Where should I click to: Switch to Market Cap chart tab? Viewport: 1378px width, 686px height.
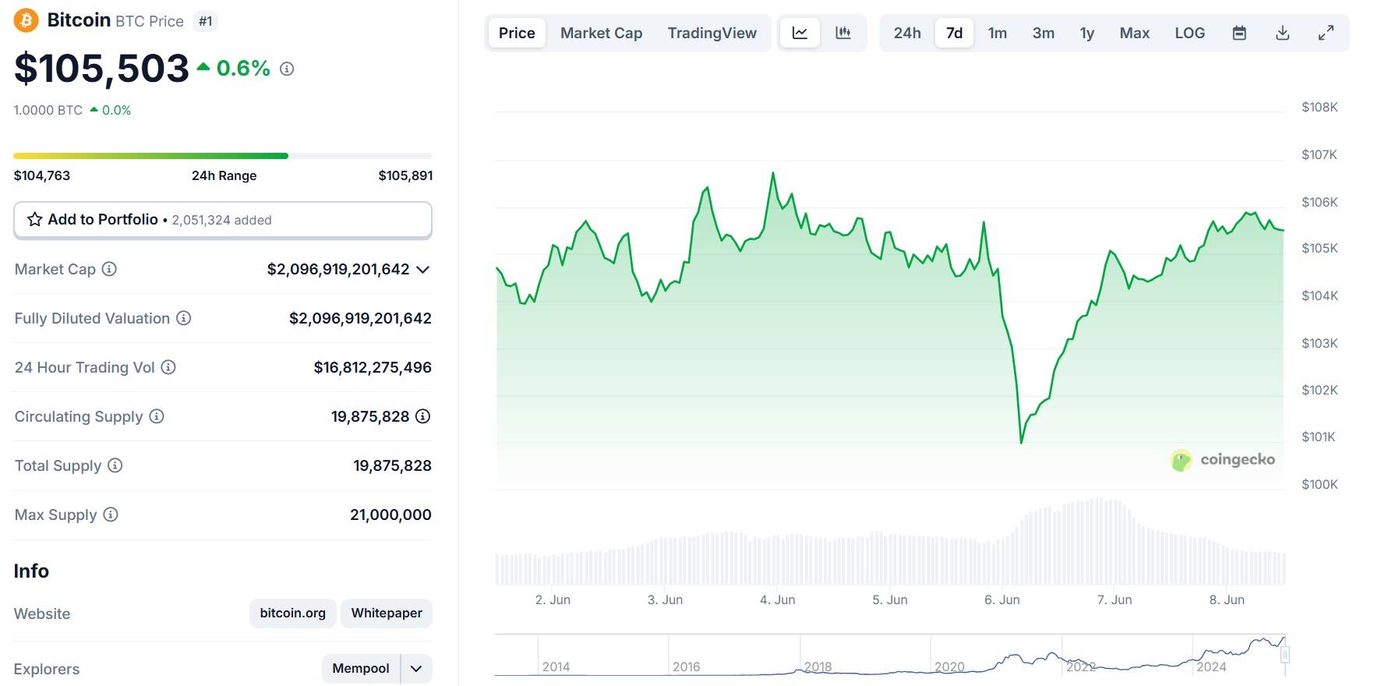point(601,33)
